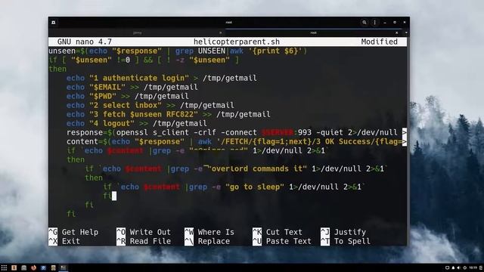Screen dimensions: 484x272
Task: Switch to the first inactive terminal tab
Action: point(137,32)
